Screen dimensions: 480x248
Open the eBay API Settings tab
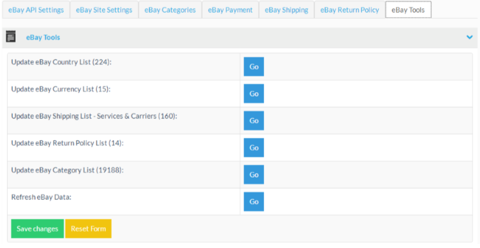tap(36, 10)
